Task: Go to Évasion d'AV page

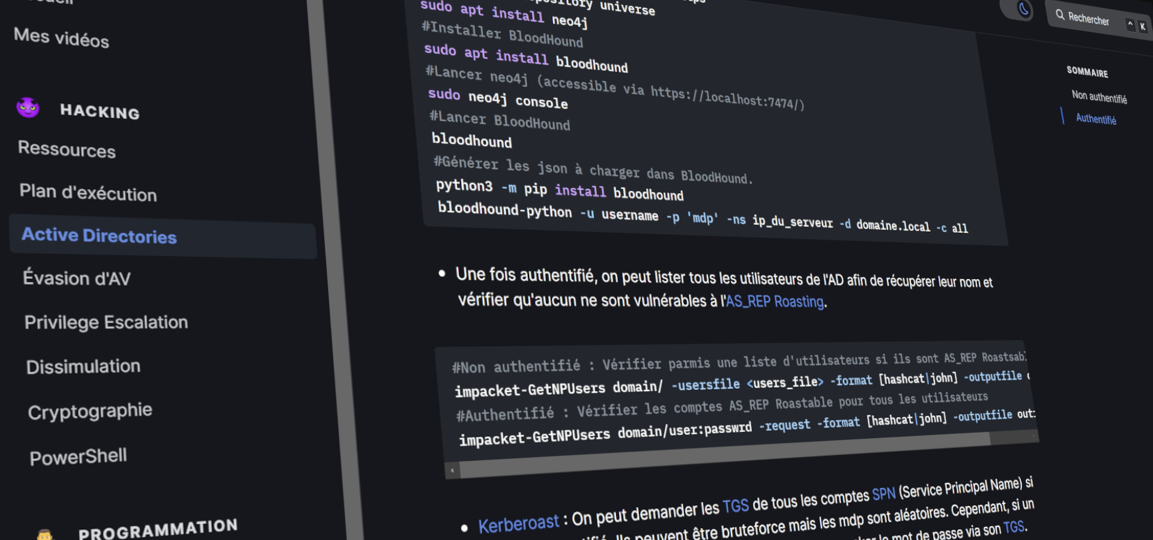Action: 77,278
